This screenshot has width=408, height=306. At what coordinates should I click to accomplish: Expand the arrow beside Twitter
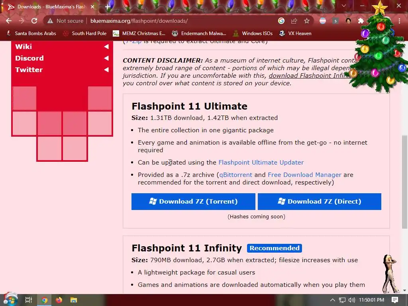click(x=106, y=70)
